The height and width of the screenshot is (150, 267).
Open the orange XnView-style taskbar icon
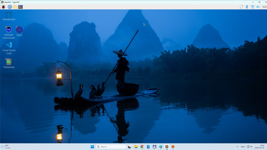pos(173,147)
